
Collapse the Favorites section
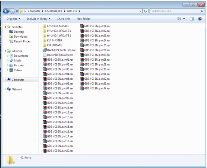tap(6, 27)
